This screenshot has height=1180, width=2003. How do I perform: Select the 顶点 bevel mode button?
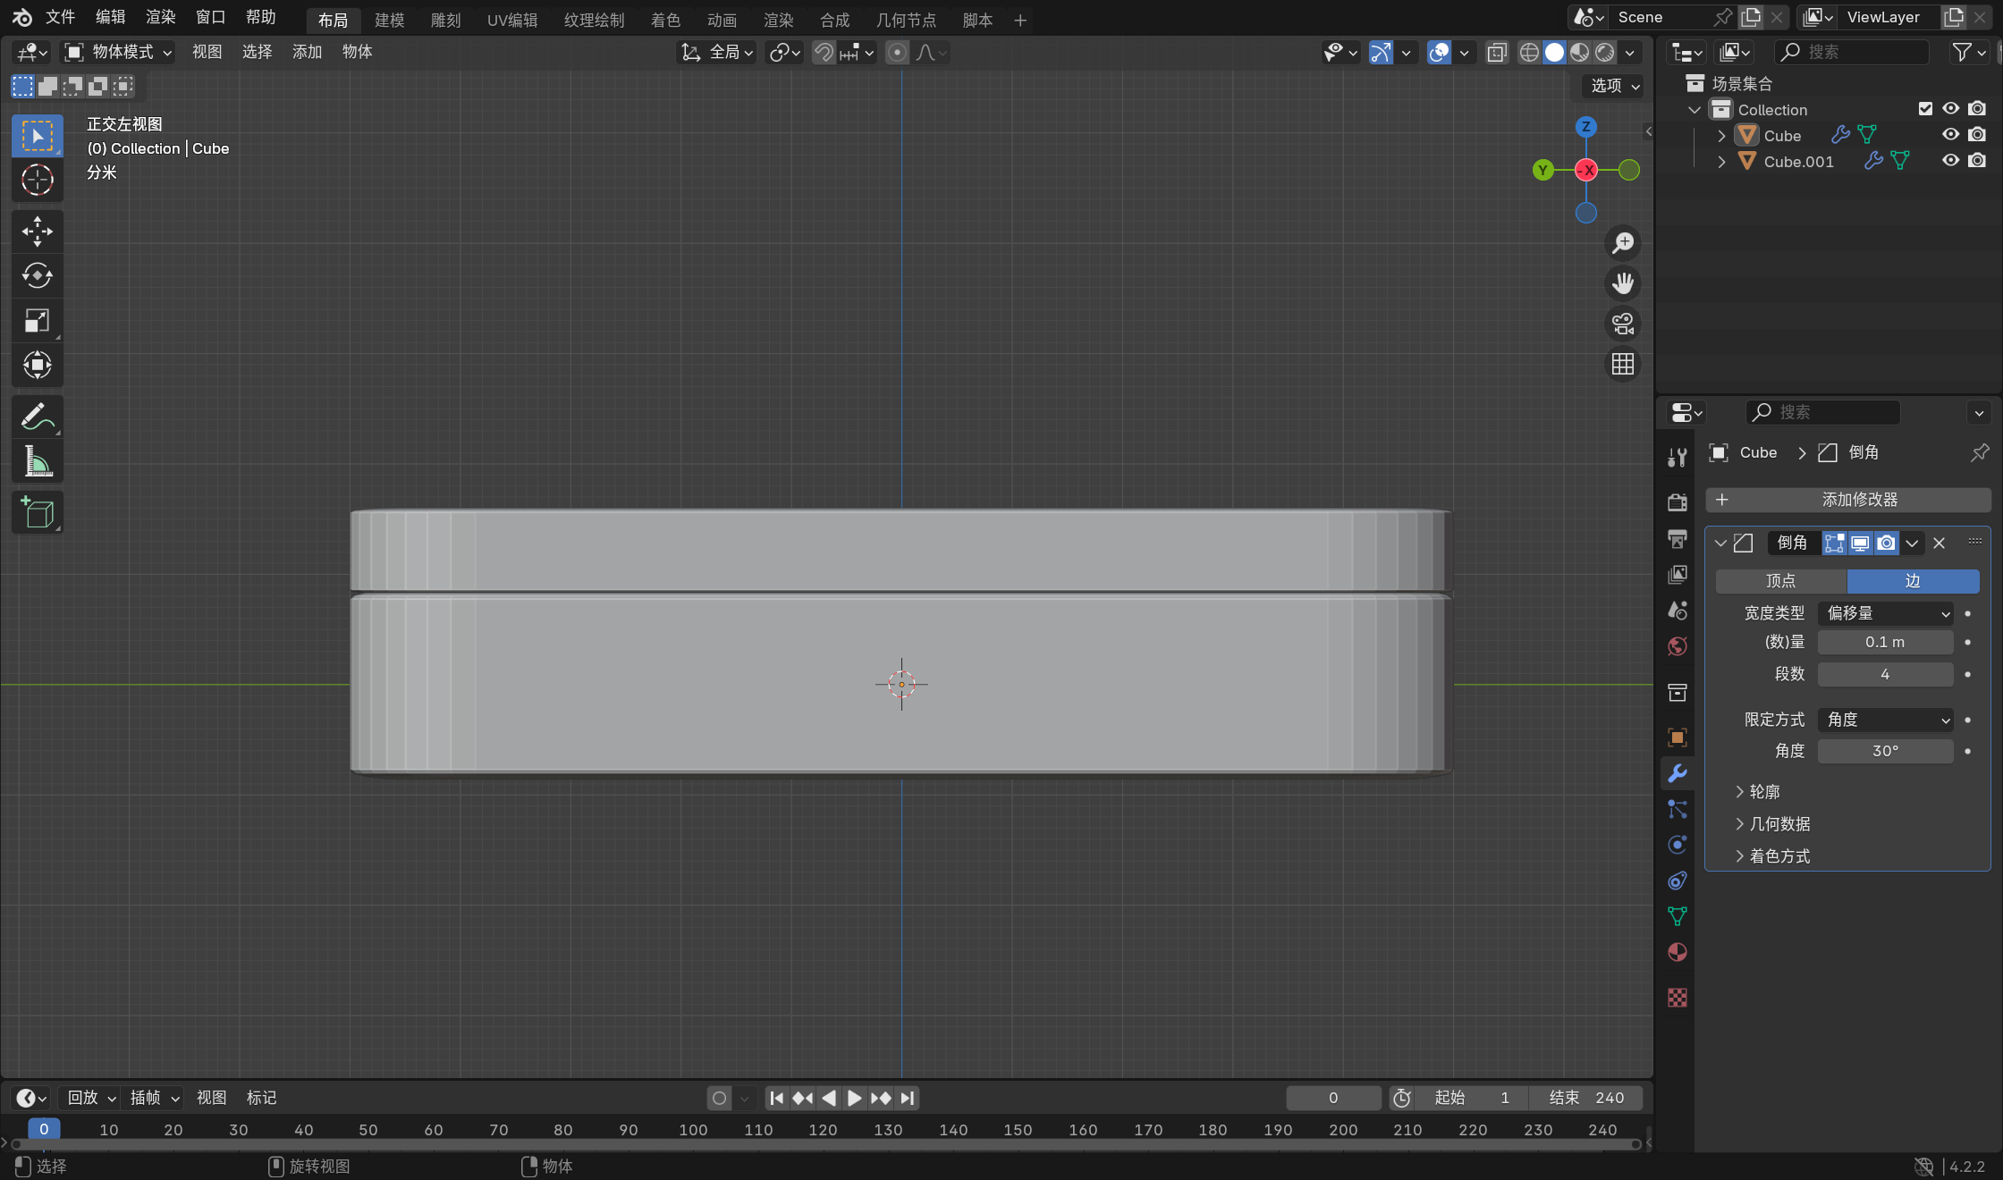(1780, 581)
